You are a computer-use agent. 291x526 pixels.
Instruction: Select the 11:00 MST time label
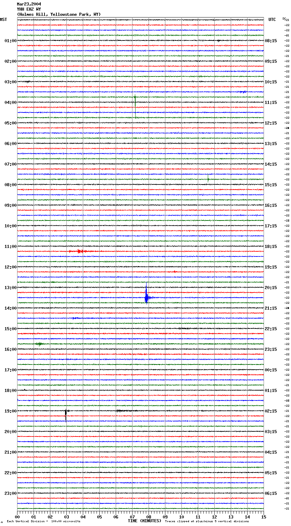point(11,247)
